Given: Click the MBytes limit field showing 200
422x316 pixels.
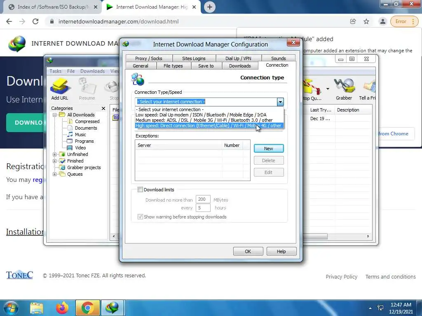Looking at the screenshot, I should (203, 200).
